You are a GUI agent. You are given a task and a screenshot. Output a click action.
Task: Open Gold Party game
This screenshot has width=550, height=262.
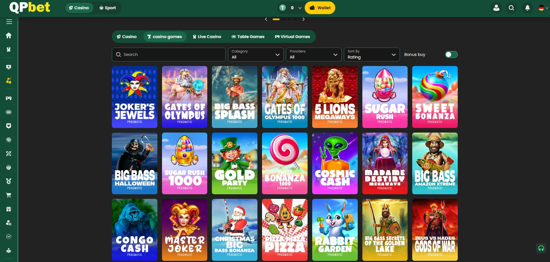235,163
